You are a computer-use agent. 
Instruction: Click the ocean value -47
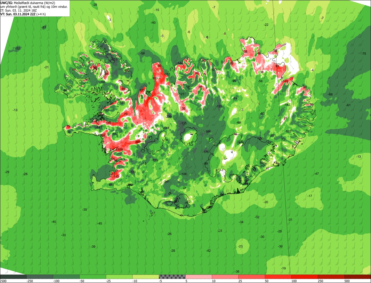tap(316, 174)
